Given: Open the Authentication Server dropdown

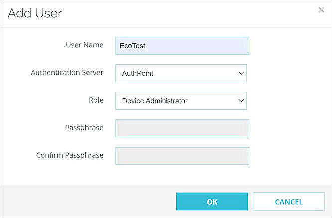Looking at the screenshot, I should tap(181, 73).
